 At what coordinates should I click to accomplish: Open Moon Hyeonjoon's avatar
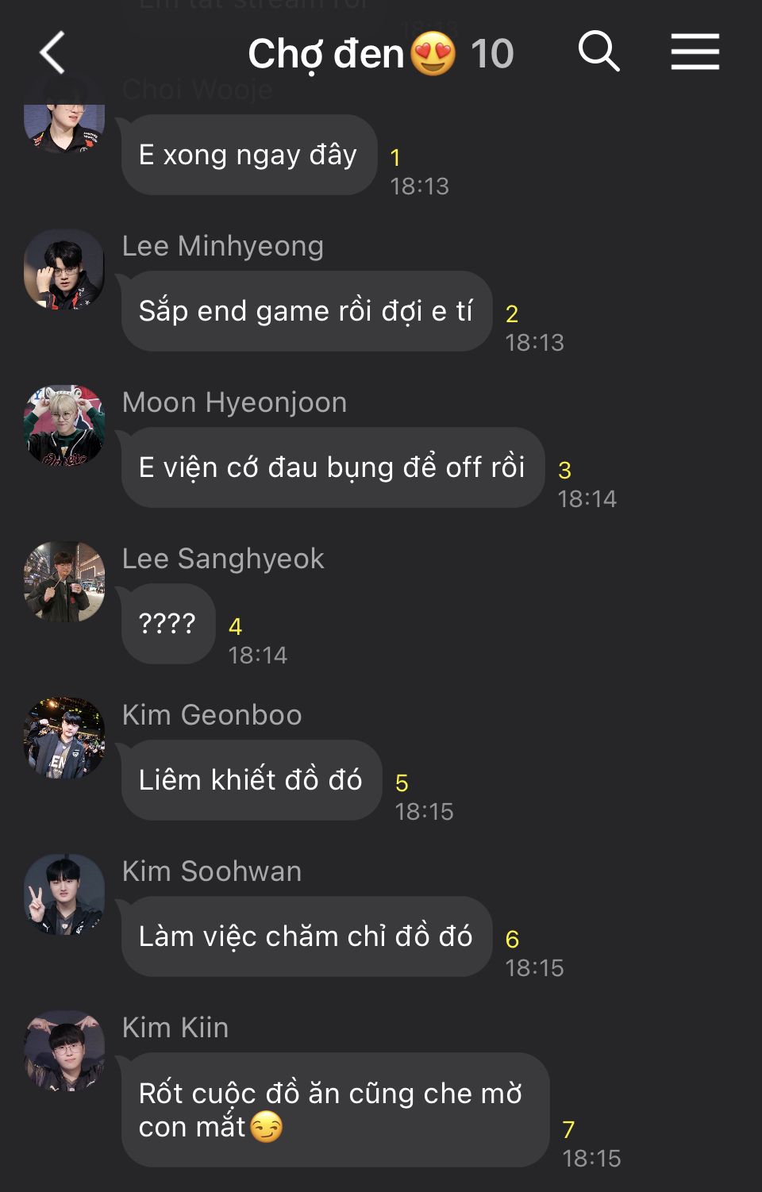[x=64, y=426]
